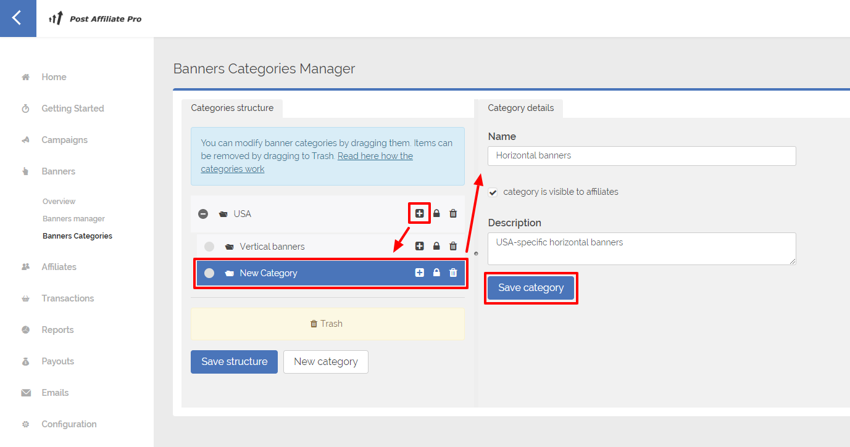Click the panel splitter handle dot
The image size is (850, 447).
coord(476,253)
